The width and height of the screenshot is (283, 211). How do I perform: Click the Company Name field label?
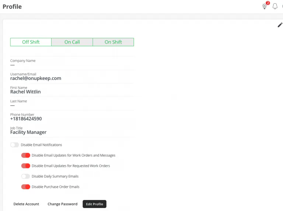[23, 61]
